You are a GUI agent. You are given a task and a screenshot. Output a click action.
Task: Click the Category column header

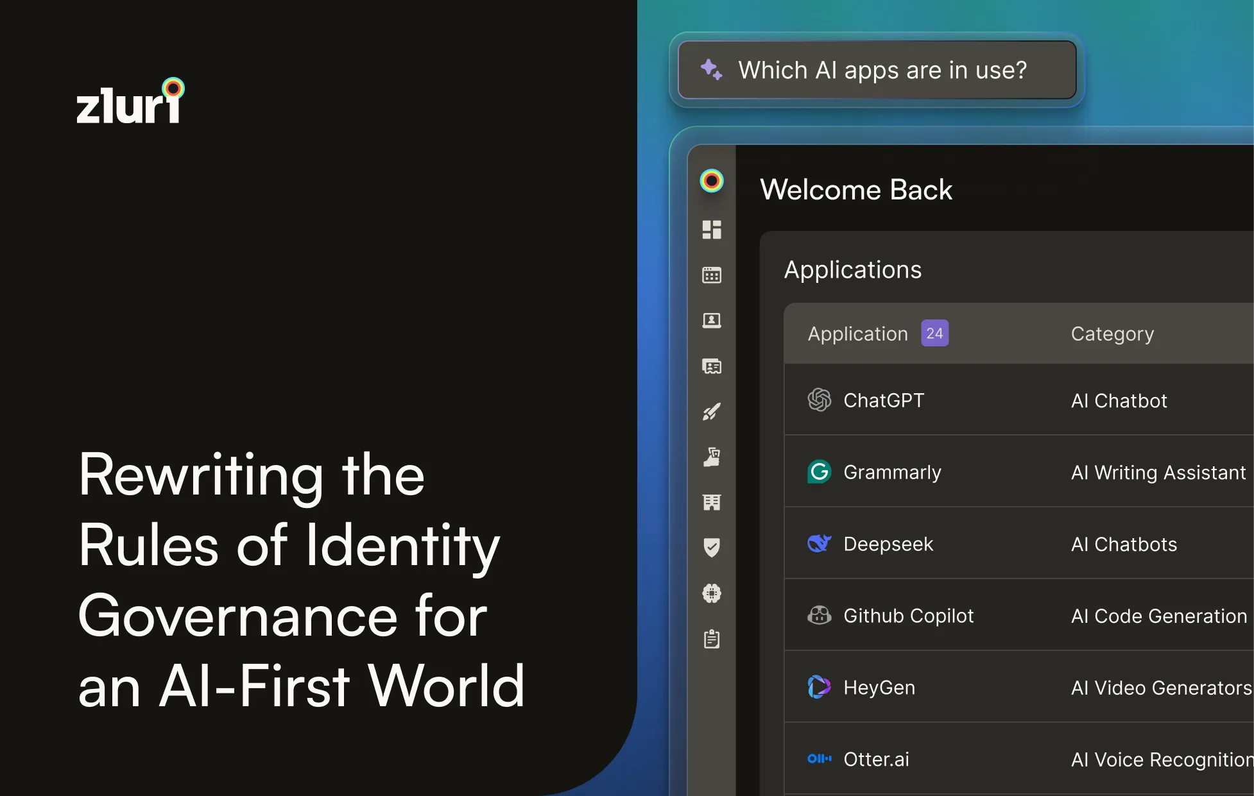[1113, 334]
